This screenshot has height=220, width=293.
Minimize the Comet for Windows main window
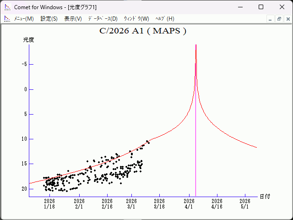pos(240,7)
